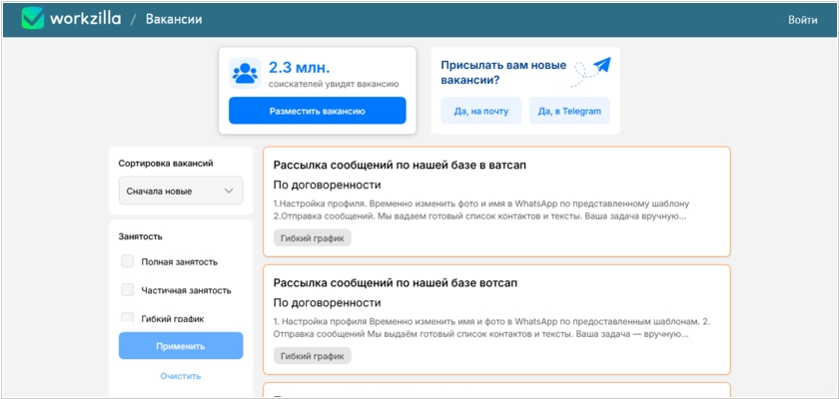Open the Вакансии section in header
This screenshot has height=399, width=839.
tap(173, 20)
